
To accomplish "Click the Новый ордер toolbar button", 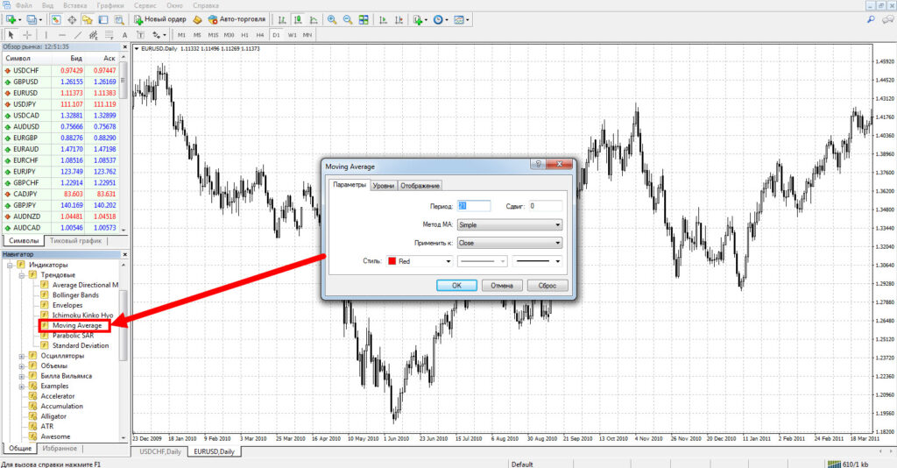I will pyautogui.click(x=159, y=19).
